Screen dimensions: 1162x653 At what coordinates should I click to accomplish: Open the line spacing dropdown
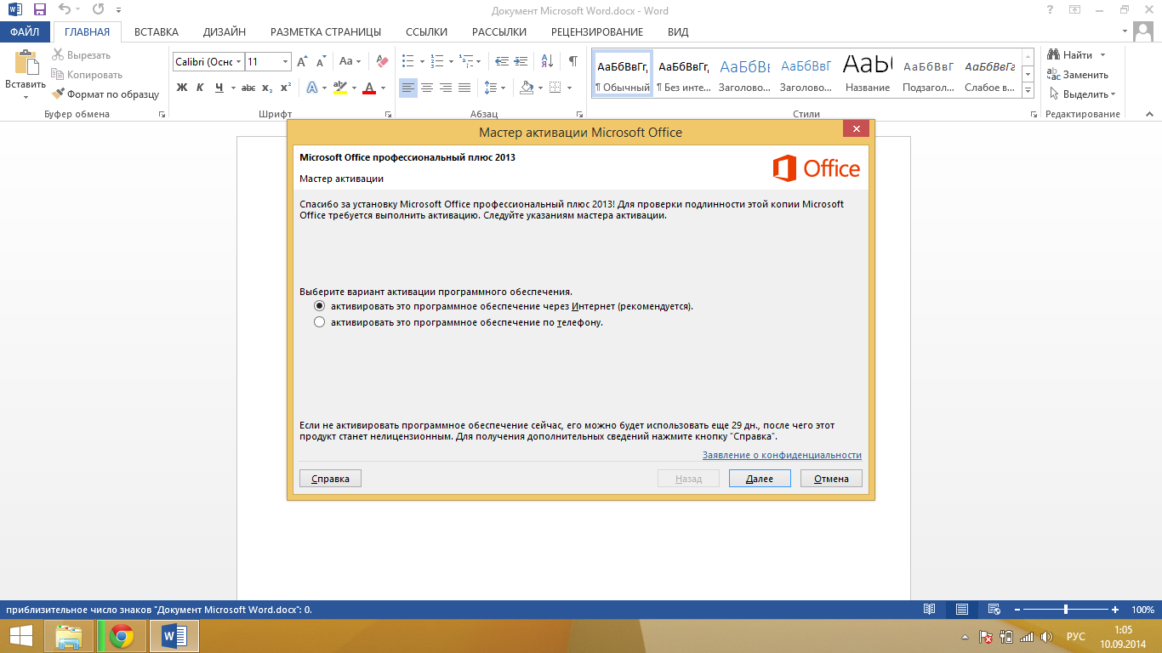494,88
